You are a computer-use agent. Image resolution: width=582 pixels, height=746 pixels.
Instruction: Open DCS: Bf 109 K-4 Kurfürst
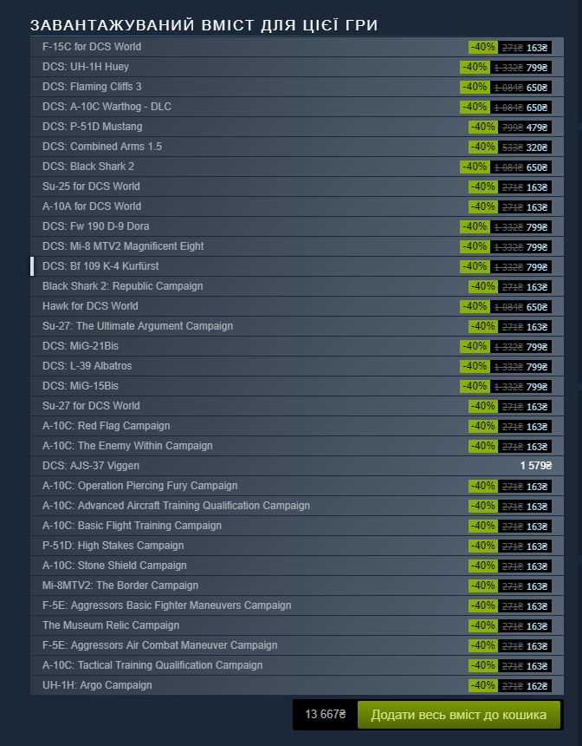coord(297,267)
